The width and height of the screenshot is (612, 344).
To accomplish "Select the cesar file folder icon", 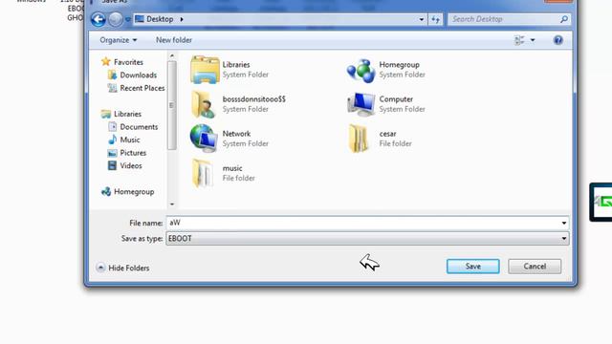I will point(359,139).
